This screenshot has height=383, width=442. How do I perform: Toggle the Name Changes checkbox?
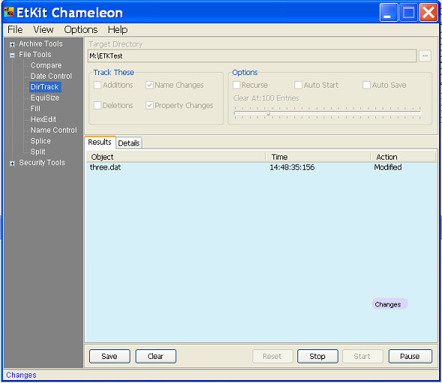149,85
